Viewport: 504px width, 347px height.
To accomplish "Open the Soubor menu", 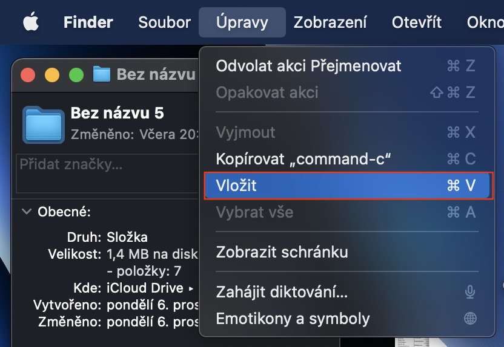I will (164, 23).
